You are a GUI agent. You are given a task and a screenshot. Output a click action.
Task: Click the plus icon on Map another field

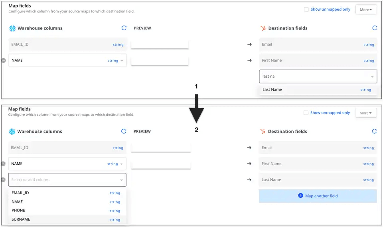click(x=300, y=196)
